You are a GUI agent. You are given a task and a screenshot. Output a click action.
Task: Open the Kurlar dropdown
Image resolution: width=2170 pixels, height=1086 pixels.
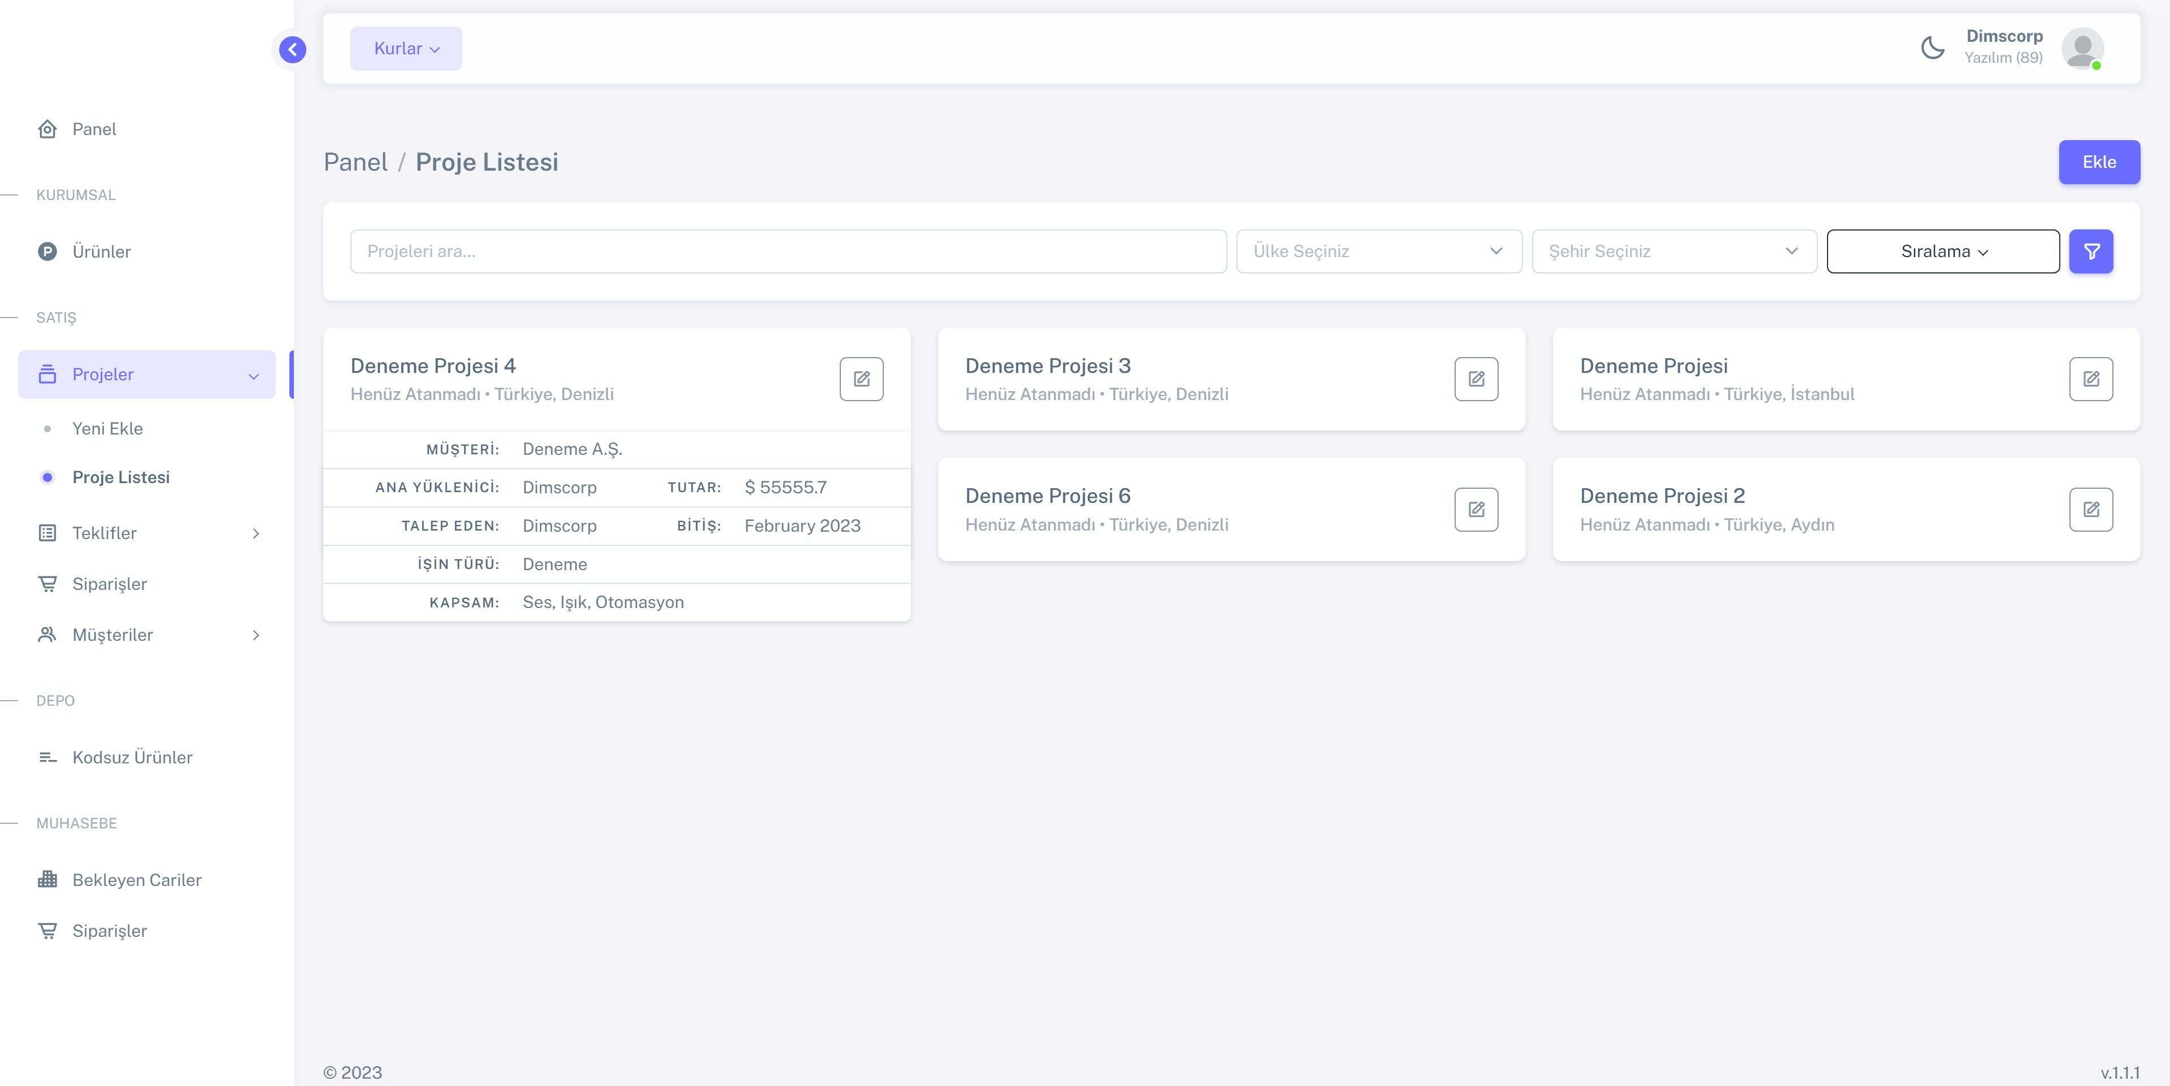tap(406, 49)
